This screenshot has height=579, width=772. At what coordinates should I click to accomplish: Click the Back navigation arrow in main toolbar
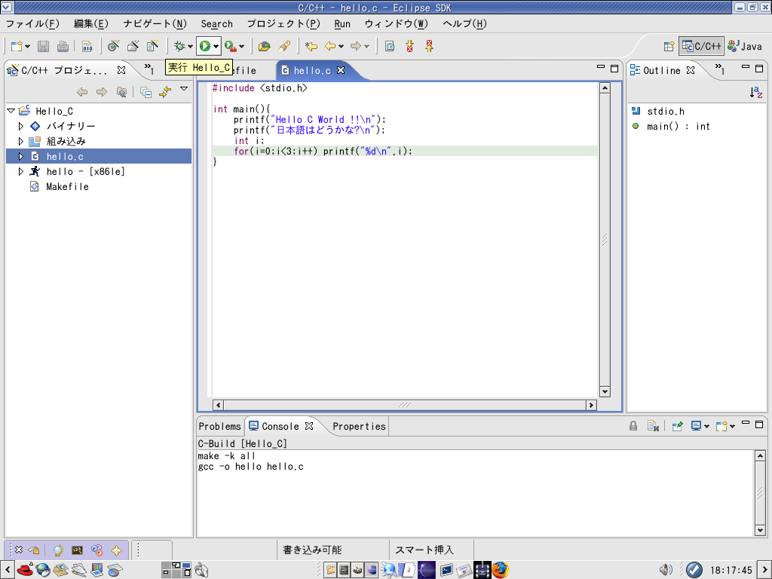tap(330, 46)
